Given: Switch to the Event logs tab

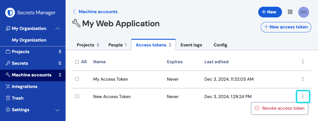Looking at the screenshot, I should coord(191,45).
